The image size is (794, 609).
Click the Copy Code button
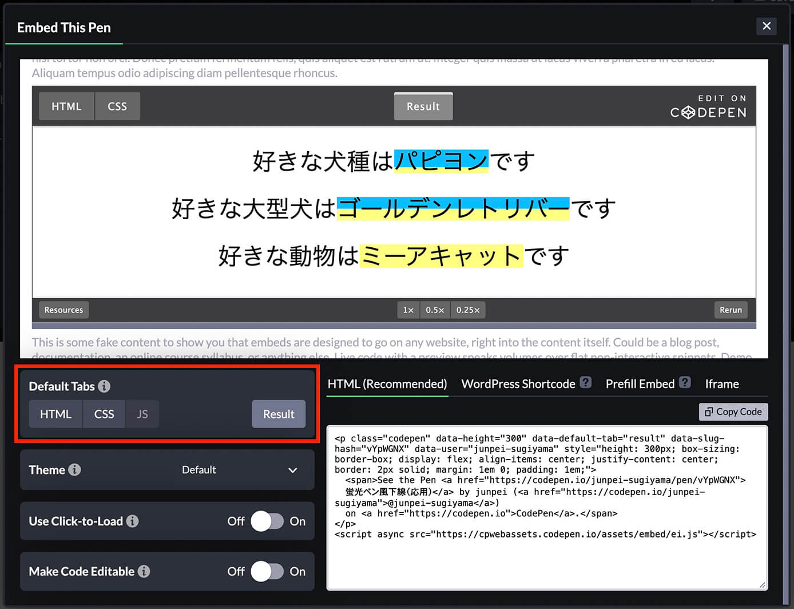[x=733, y=412]
